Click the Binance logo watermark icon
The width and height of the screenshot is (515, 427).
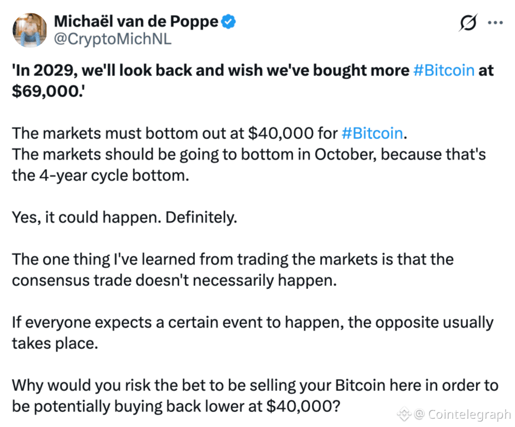(x=404, y=414)
